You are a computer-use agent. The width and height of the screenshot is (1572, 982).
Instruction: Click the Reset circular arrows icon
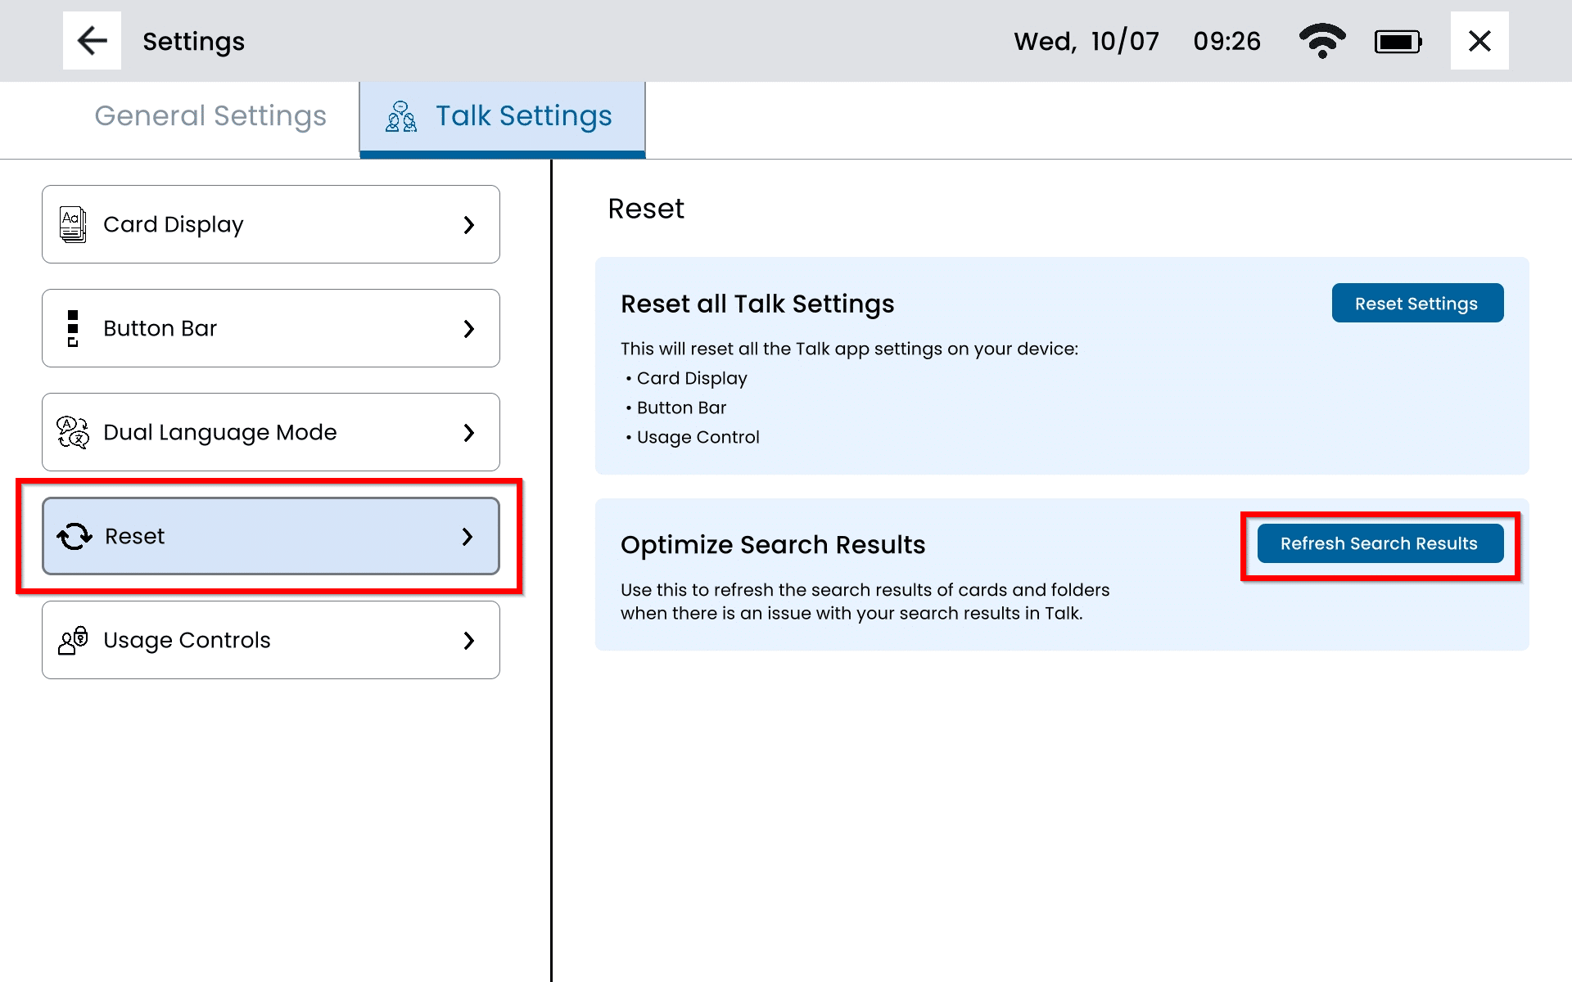[75, 536]
